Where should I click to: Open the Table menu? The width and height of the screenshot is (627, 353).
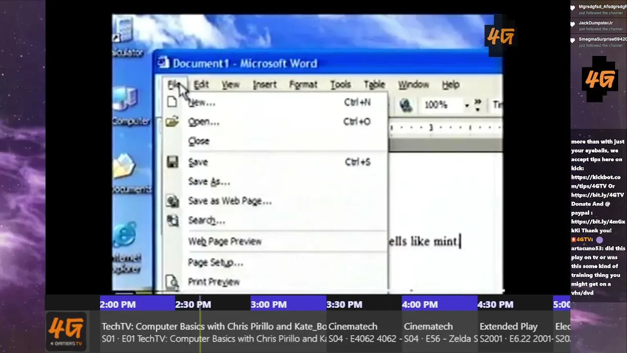pyautogui.click(x=374, y=85)
